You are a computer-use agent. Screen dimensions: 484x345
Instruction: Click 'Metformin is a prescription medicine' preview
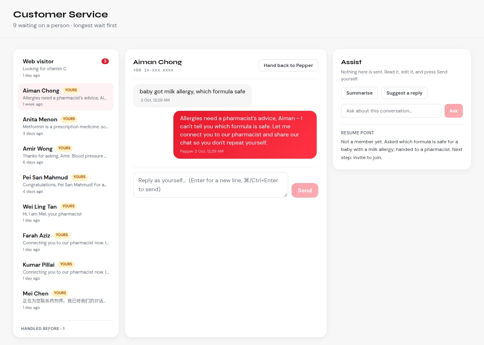(65, 127)
